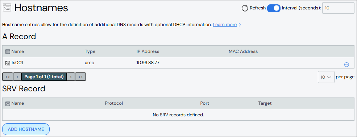Click the Port column header
Image resolution: width=357 pixels, height=137 pixels.
point(205,103)
